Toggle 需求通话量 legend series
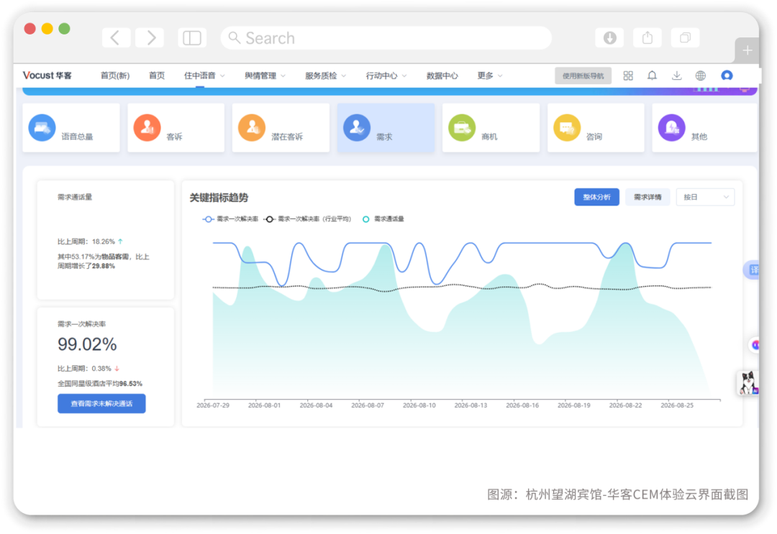 tap(383, 218)
